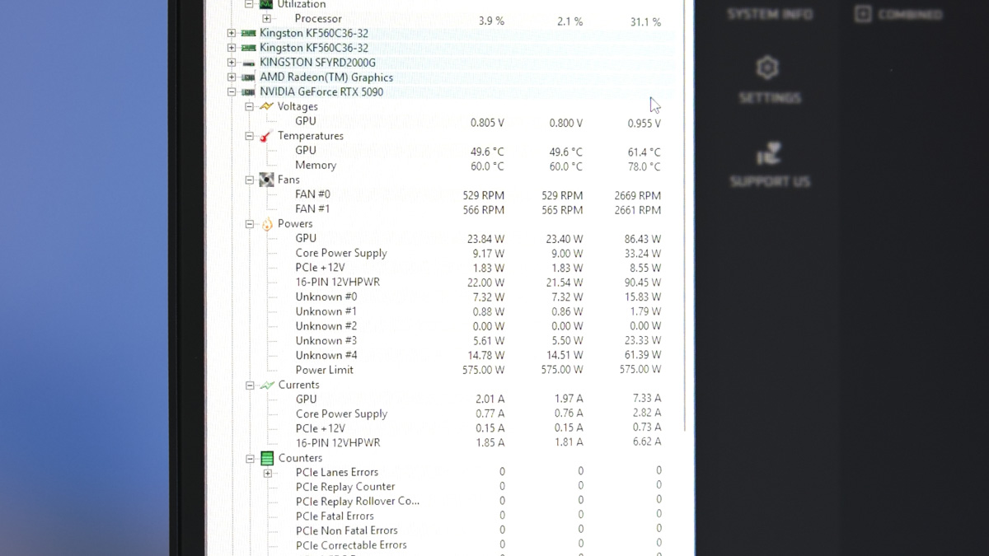
Task: Click the KINGSTON SFYRD2000G drive icon
Action: tap(248, 63)
